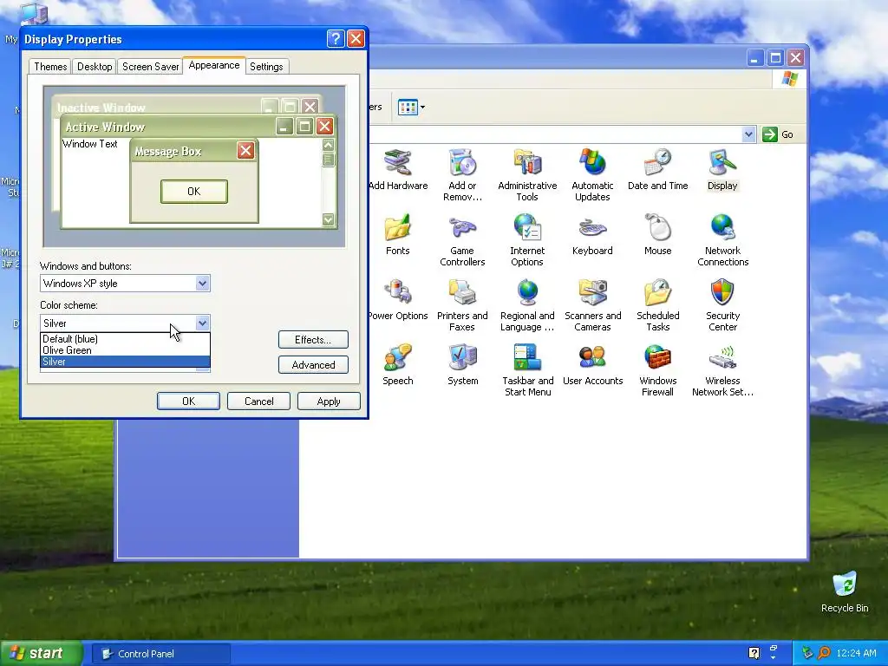Open the Start menu
The image size is (888, 666).
(41, 653)
